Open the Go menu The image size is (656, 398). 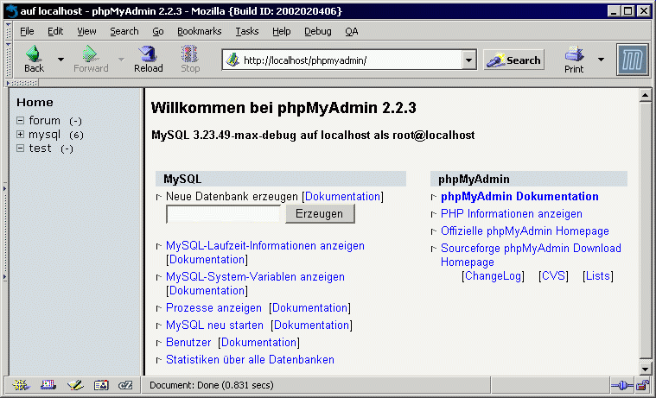point(157,31)
